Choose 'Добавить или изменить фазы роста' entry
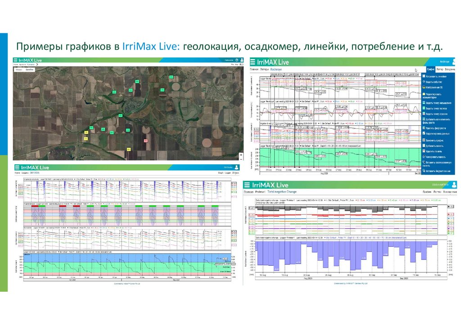461x325 pixels. click(x=436, y=121)
